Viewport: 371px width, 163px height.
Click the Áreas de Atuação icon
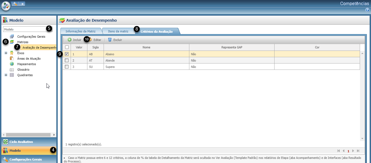point(12,59)
